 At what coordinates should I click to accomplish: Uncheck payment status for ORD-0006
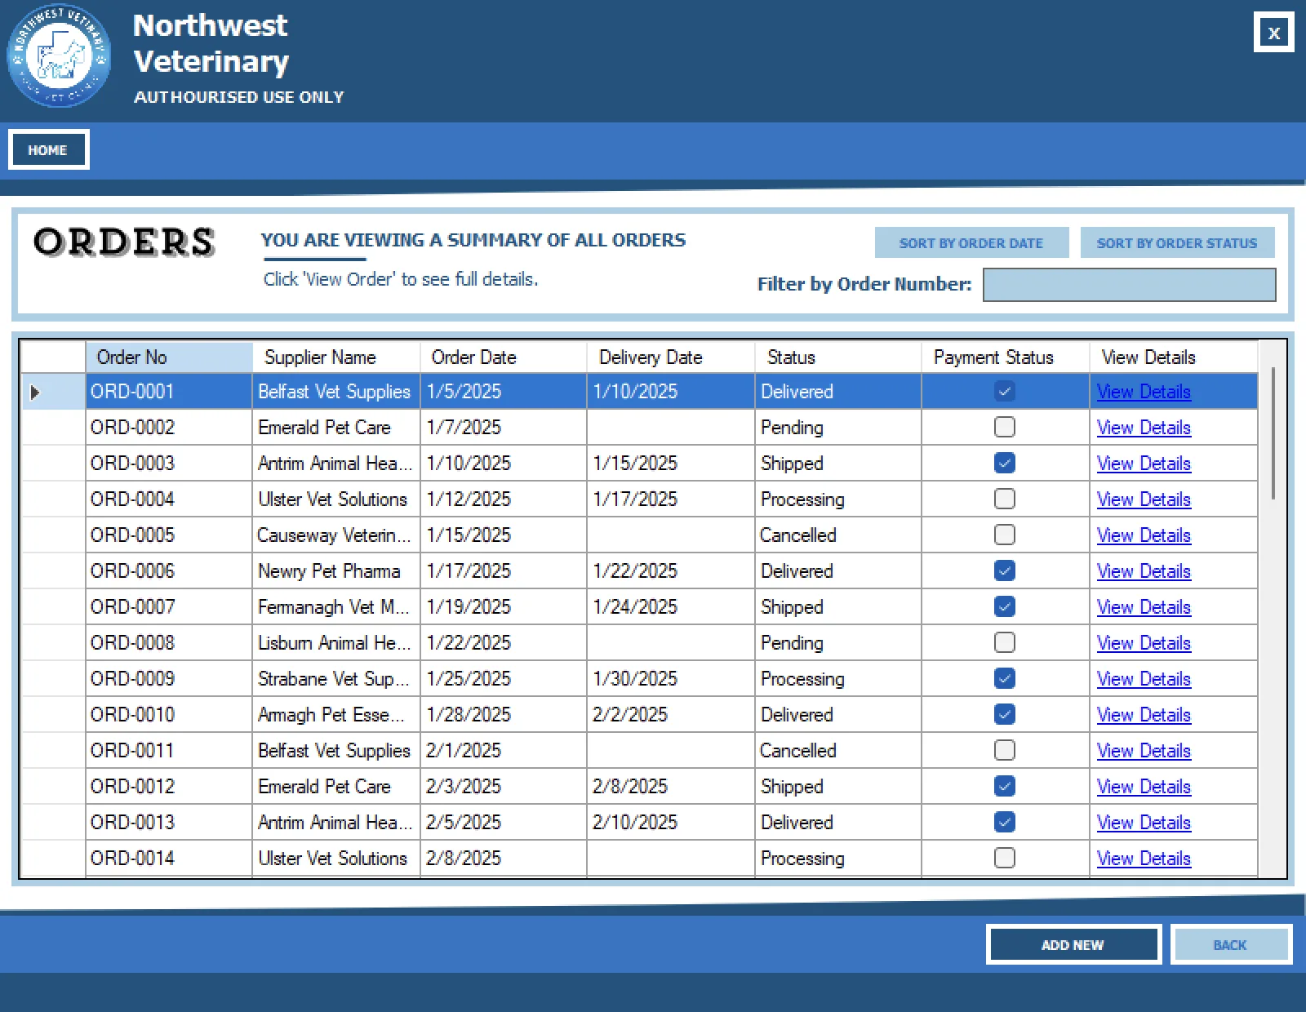coord(1005,571)
